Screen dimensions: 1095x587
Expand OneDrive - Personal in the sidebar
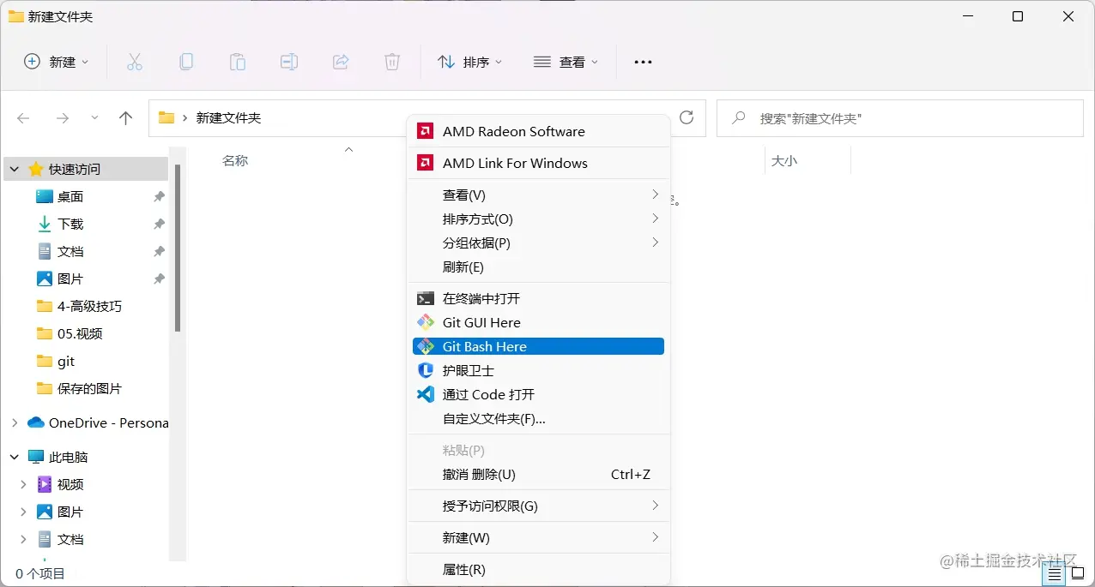coord(14,422)
